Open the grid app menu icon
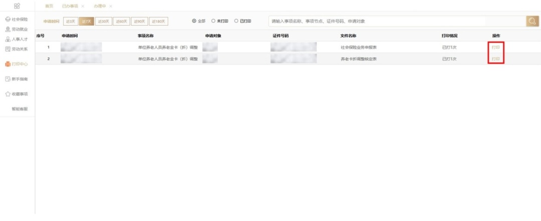Screen dimensions: 541x221 (17, 6)
